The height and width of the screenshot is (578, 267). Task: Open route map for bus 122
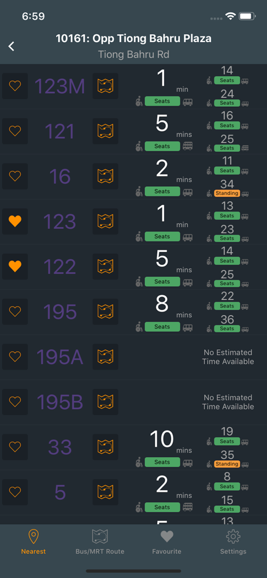tap(106, 266)
